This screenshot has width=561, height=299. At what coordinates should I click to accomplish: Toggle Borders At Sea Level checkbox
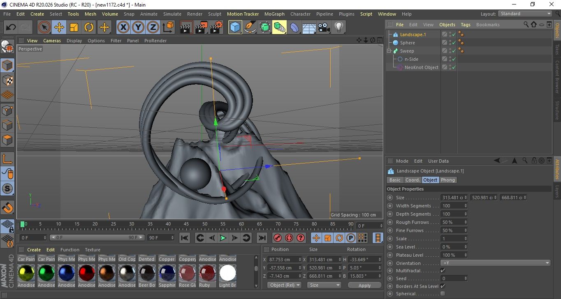coord(443,286)
